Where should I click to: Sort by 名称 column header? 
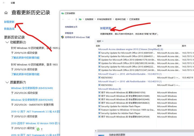tap(126, 46)
